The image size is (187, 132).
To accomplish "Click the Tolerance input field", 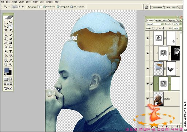I will [39, 7].
